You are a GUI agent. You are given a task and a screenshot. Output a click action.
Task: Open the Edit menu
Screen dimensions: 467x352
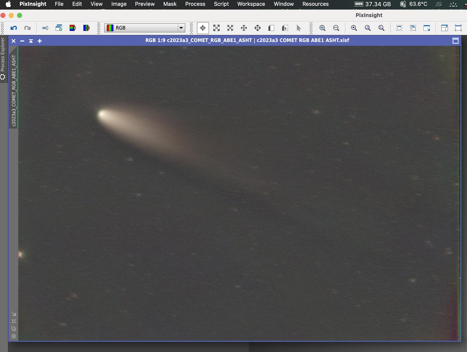pos(77,4)
